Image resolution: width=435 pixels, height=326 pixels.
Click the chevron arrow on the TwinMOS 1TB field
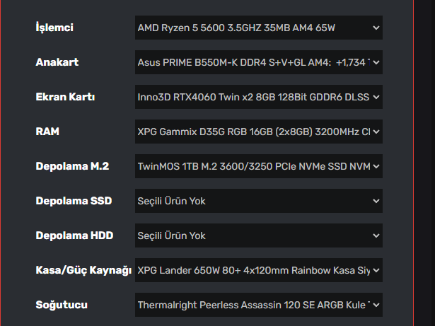click(x=376, y=167)
